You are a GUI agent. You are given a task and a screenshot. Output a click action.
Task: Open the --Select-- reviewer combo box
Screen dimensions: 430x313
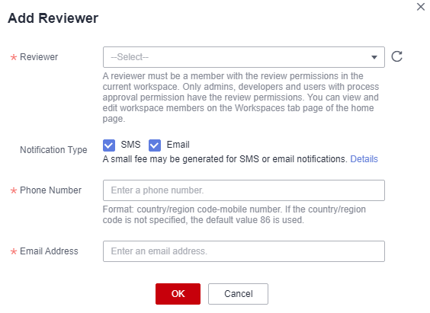coord(244,57)
